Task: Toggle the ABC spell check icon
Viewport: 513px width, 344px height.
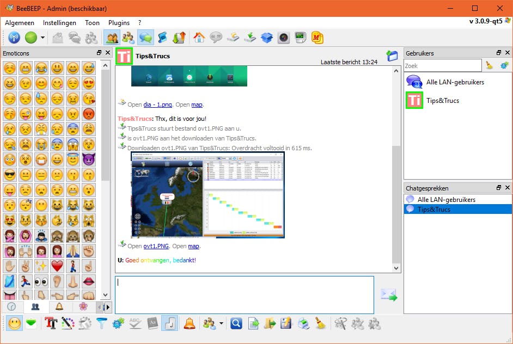Action: [135, 323]
